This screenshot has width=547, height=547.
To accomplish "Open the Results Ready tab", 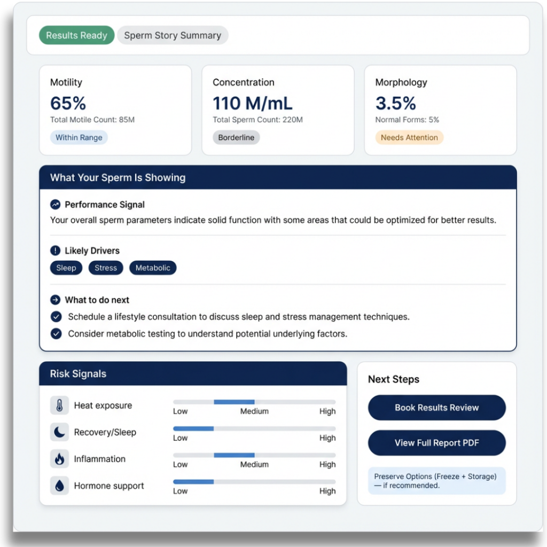I will pos(76,35).
